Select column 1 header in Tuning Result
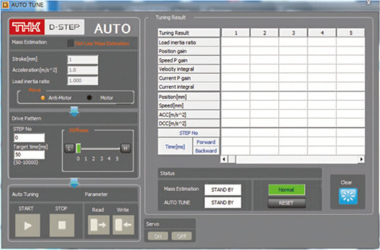 click(x=236, y=33)
